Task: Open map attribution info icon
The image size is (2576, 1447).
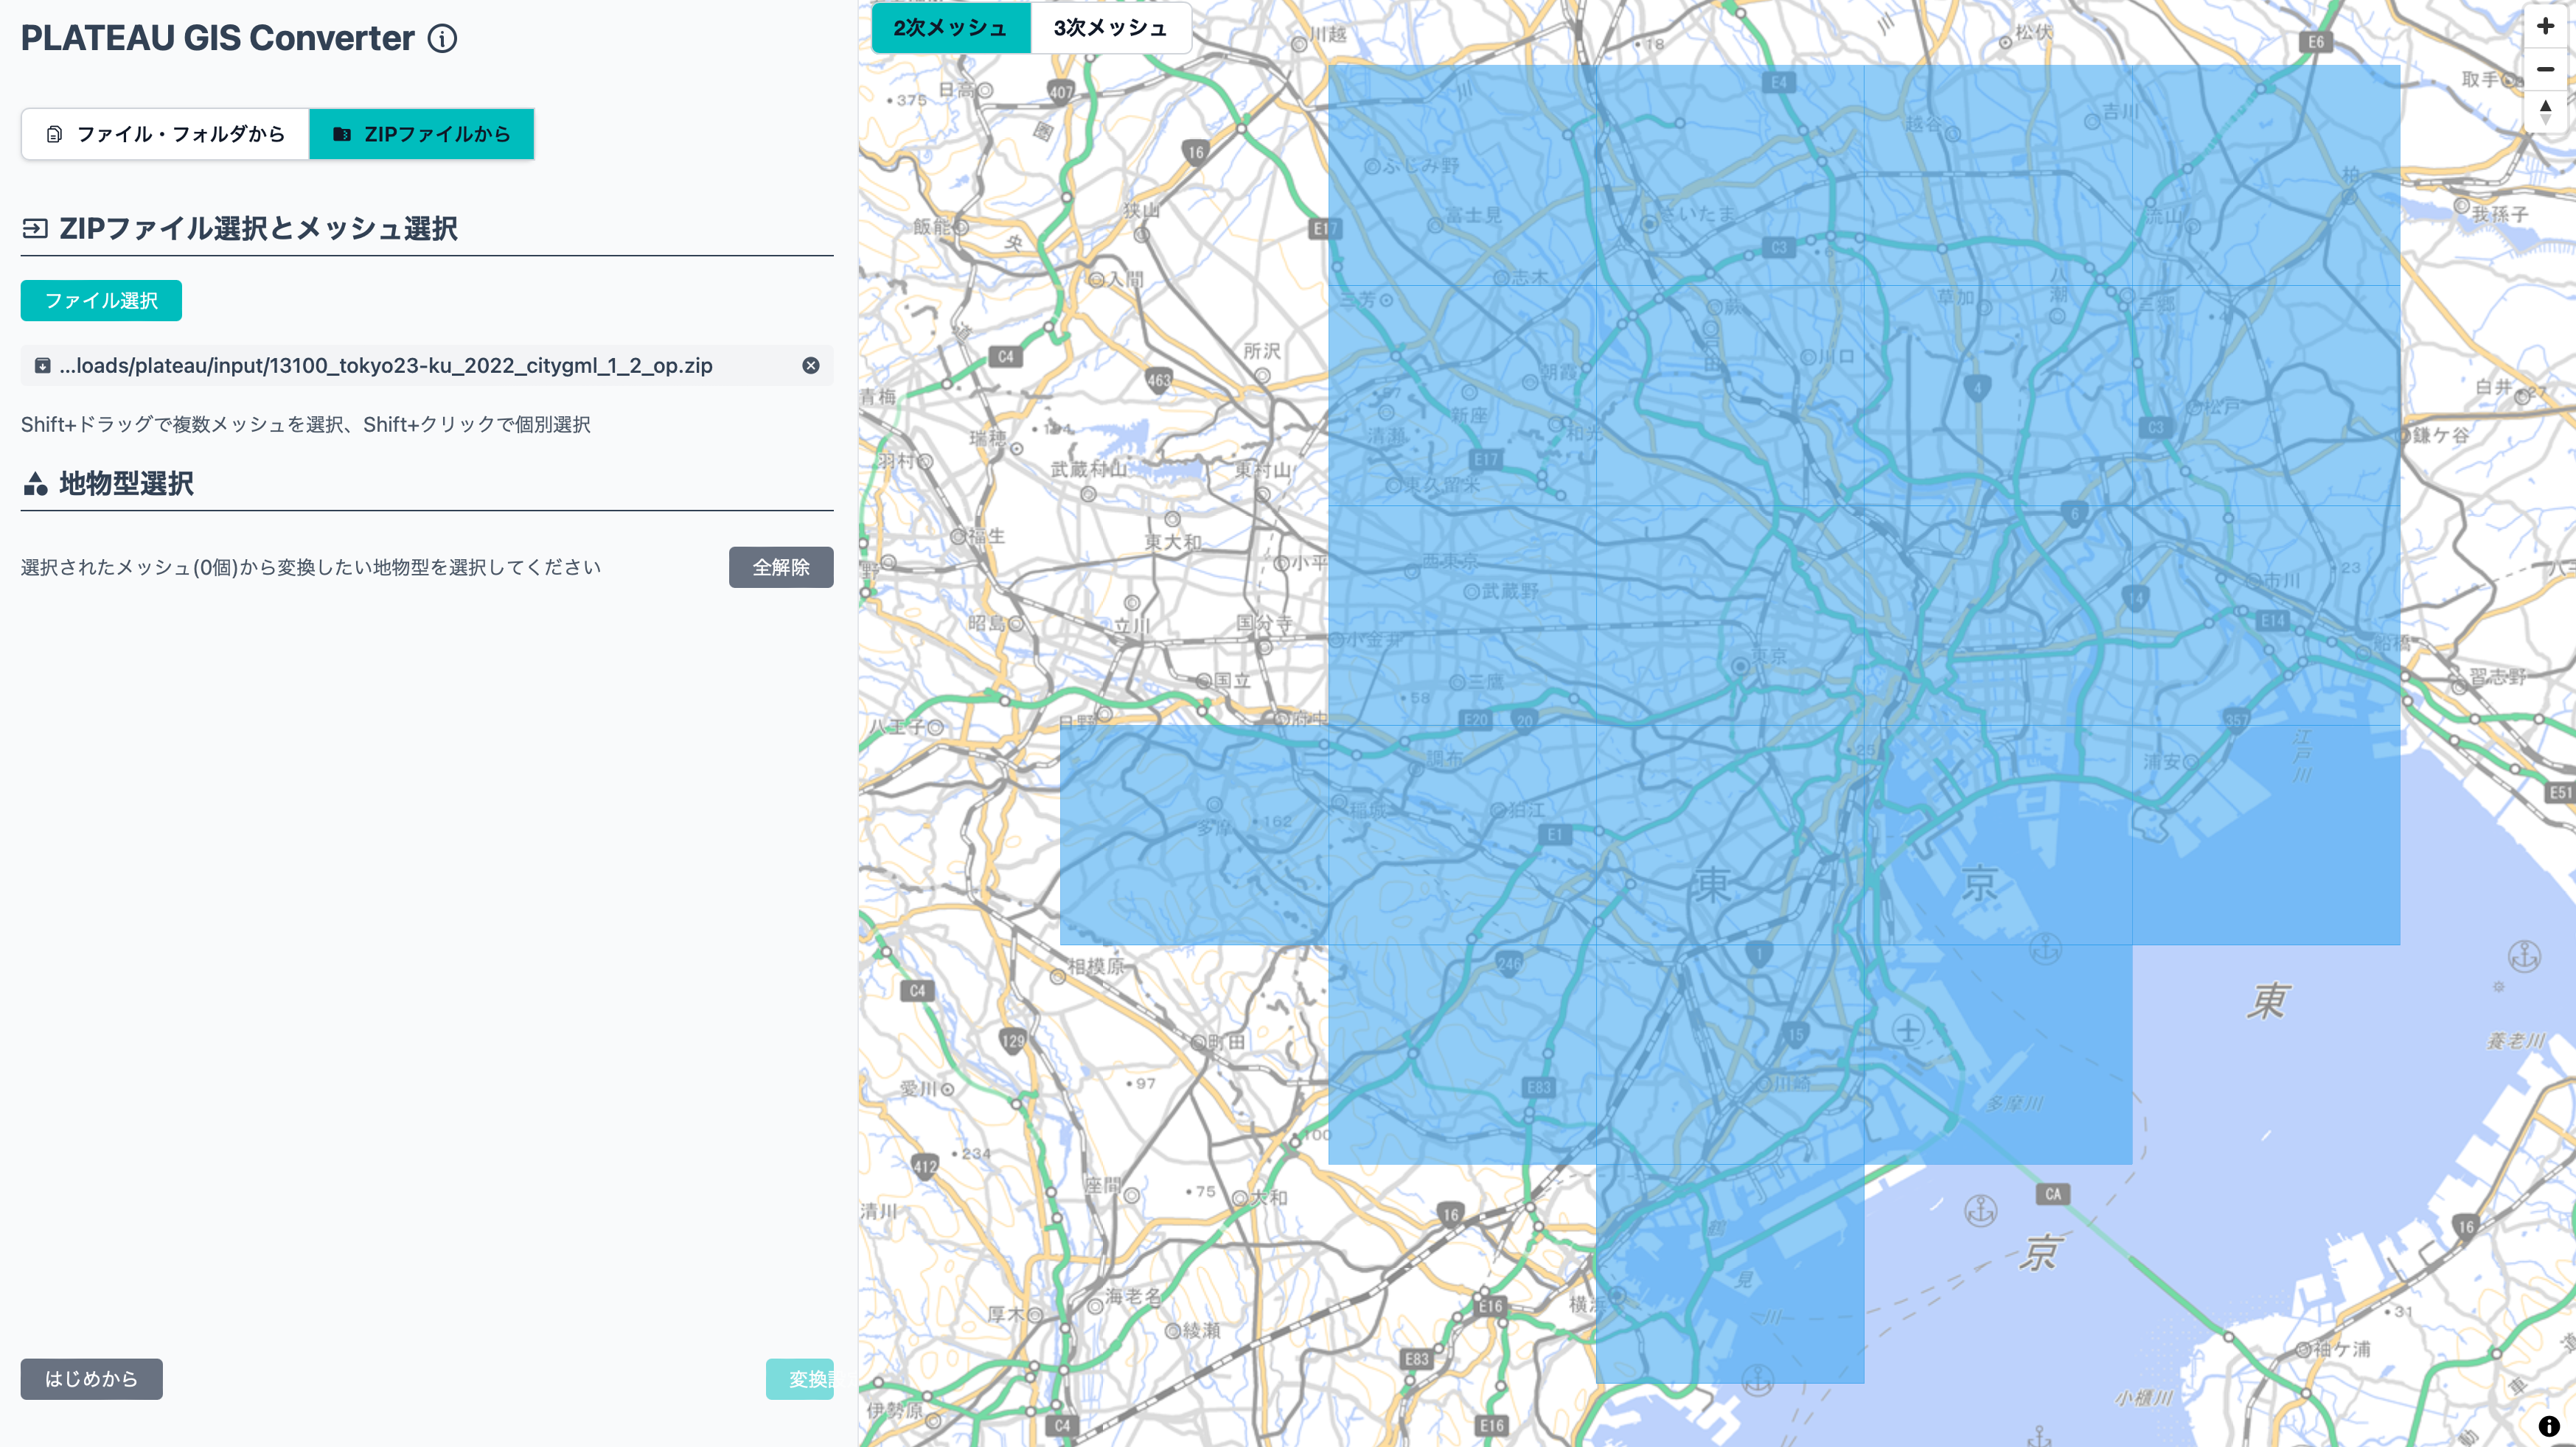Action: (2549, 1426)
